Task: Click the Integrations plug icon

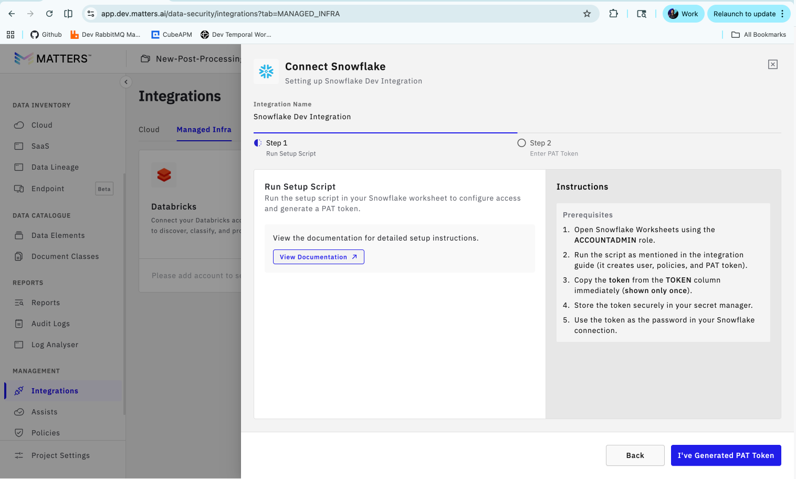Action: tap(19, 391)
